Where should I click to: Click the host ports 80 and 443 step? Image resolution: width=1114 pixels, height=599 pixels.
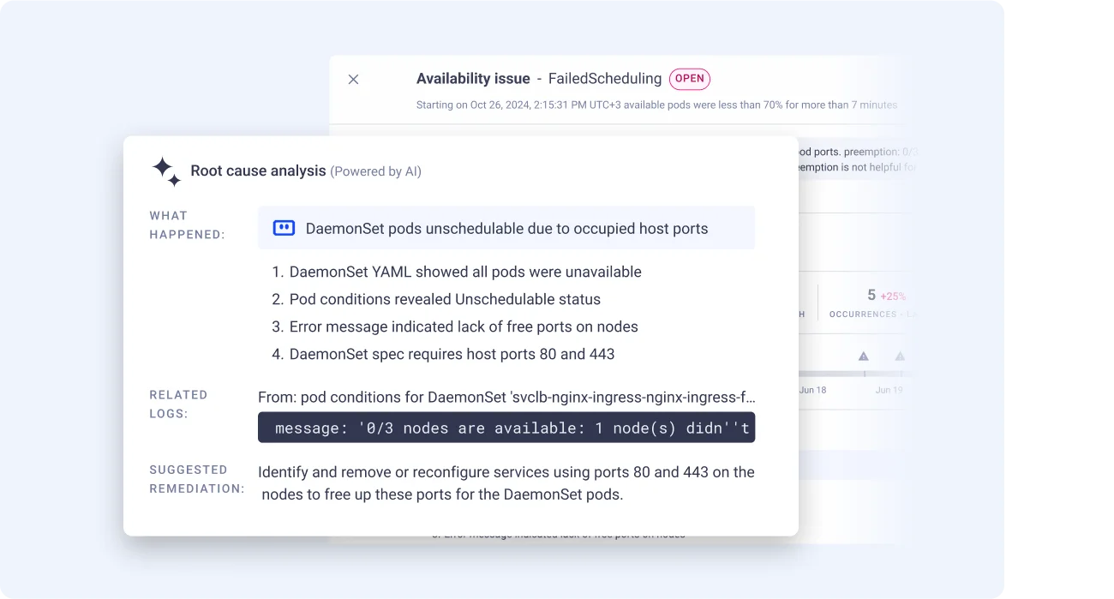tap(443, 354)
